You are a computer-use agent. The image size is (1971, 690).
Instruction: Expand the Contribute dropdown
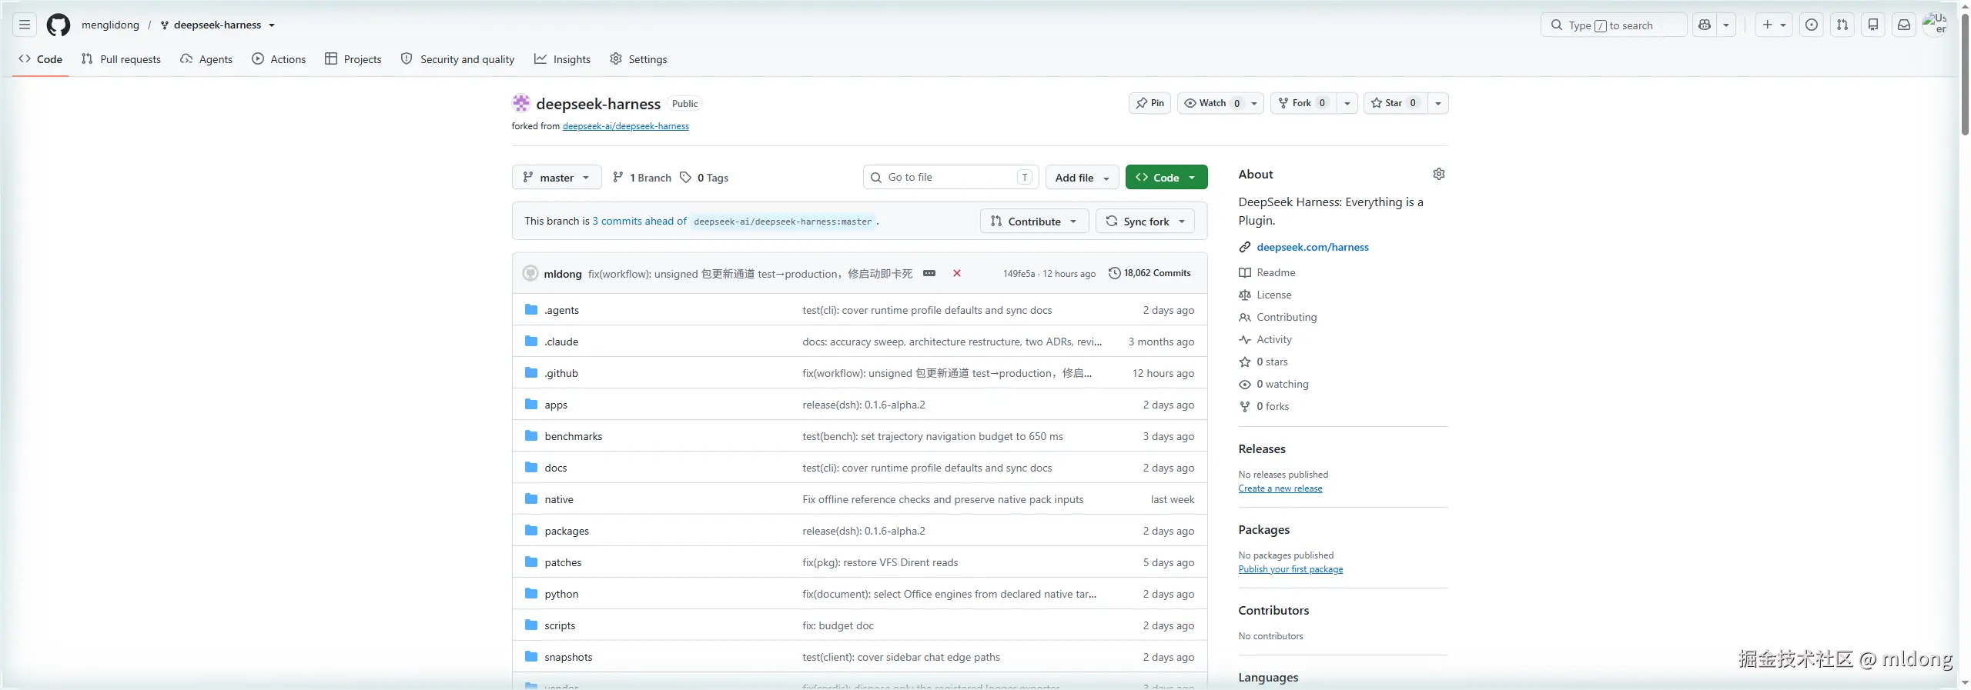click(1034, 222)
